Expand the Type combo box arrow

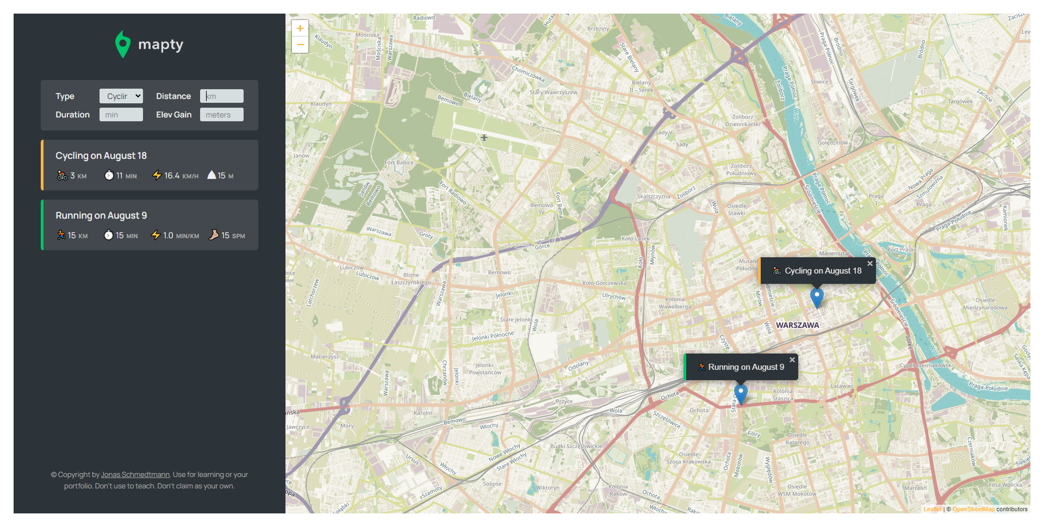[x=138, y=96]
